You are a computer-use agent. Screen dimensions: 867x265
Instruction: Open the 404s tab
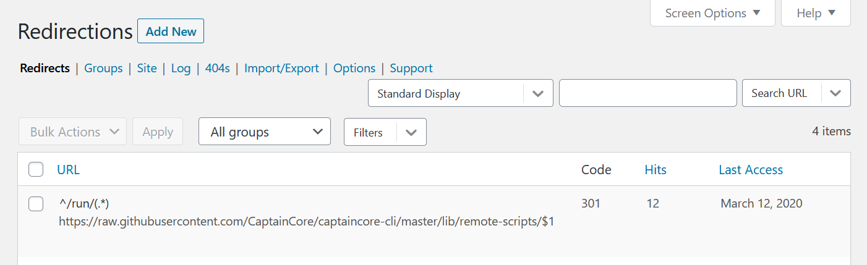[218, 68]
